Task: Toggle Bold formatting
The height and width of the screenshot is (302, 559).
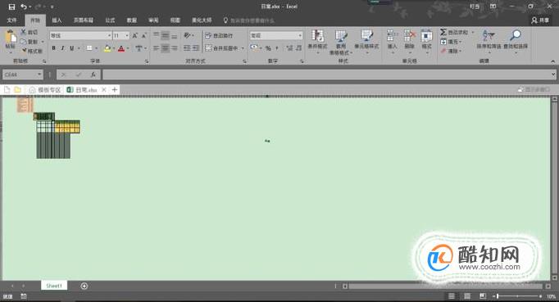Action: click(x=53, y=48)
